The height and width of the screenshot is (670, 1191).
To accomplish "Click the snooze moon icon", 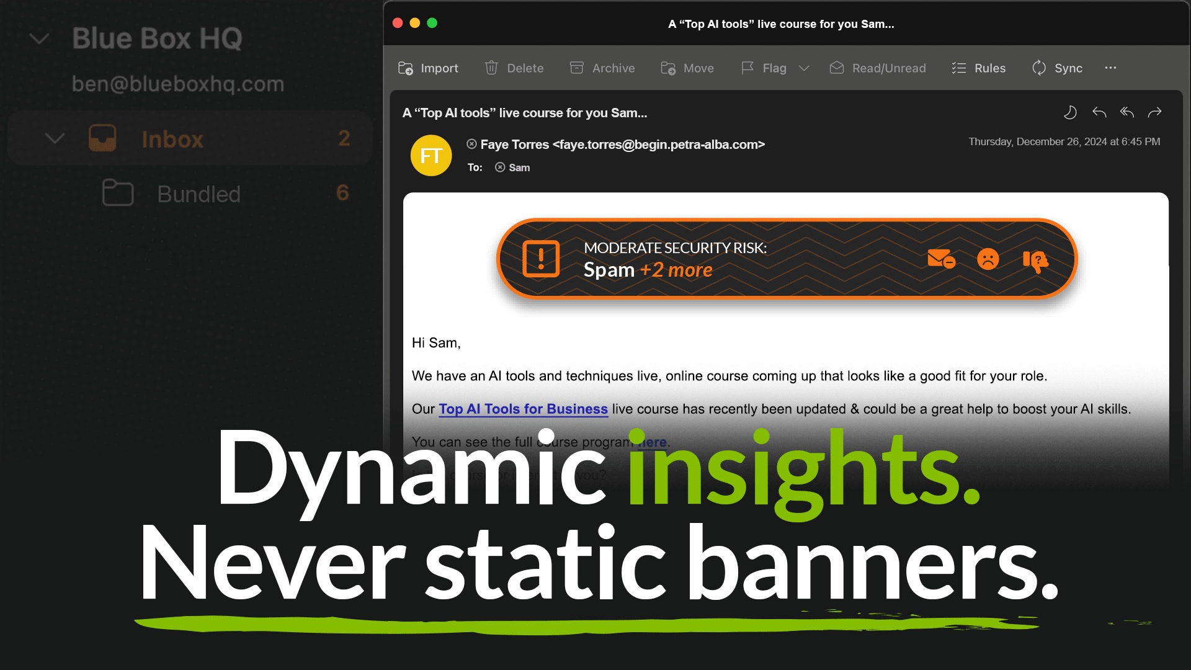I will [x=1070, y=112].
